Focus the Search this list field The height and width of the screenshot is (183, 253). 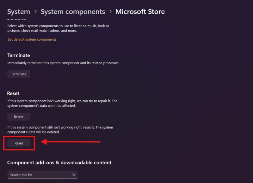(40, 175)
